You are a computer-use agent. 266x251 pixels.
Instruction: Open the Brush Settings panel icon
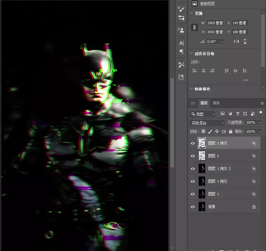point(181,9)
